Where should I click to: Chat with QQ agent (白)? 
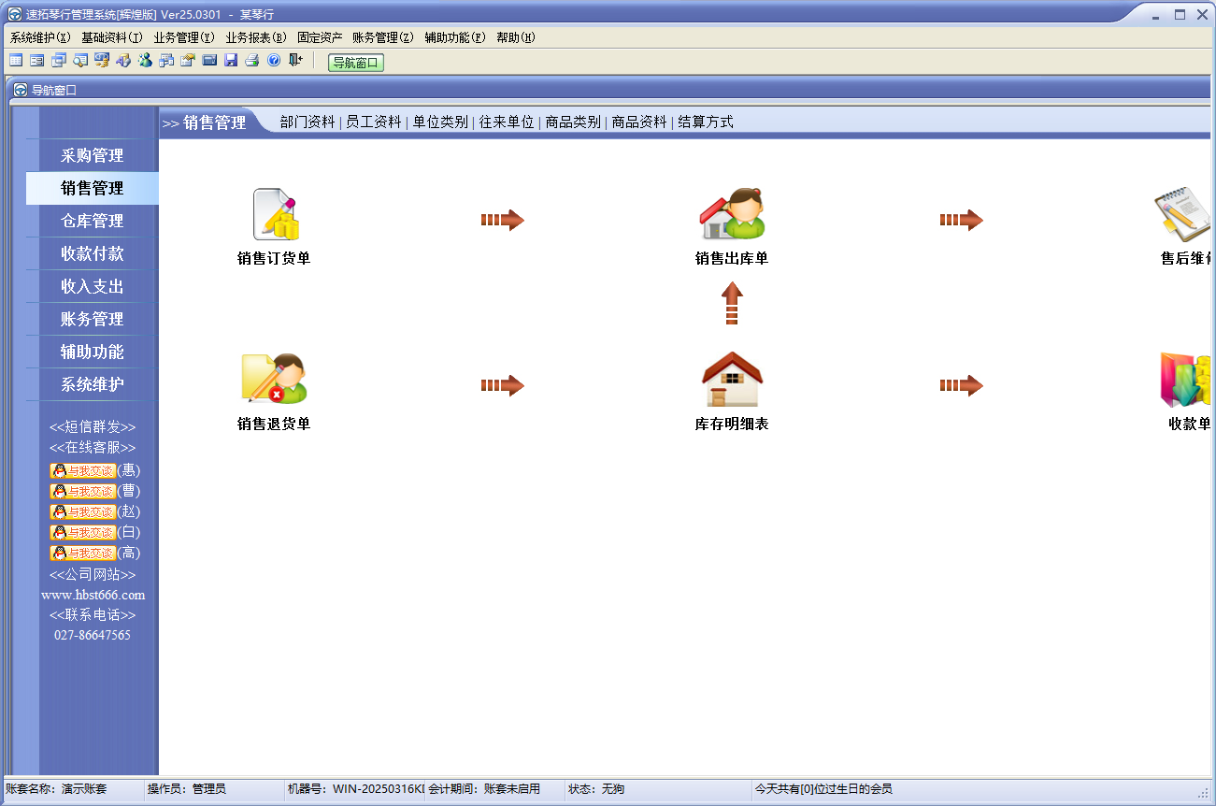[83, 532]
